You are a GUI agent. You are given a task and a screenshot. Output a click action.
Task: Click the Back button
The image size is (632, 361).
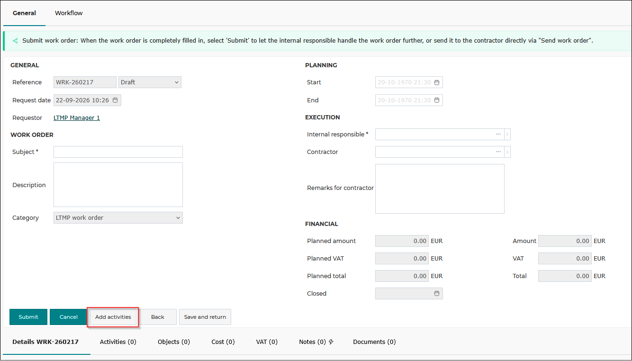pyautogui.click(x=158, y=317)
